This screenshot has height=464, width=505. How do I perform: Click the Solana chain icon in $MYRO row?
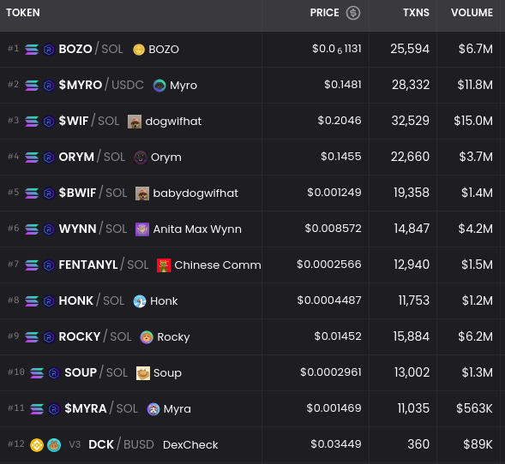click(32, 86)
